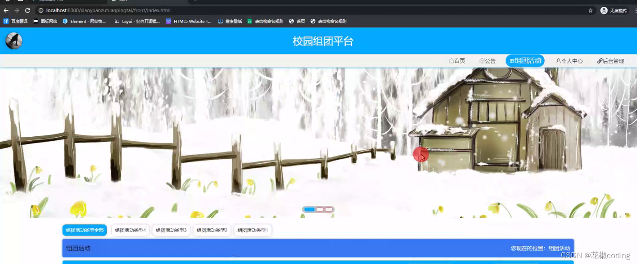The width and height of the screenshot is (637, 264).
Task: Open the first 表结构命名规则 bookmark
Action: (265, 21)
